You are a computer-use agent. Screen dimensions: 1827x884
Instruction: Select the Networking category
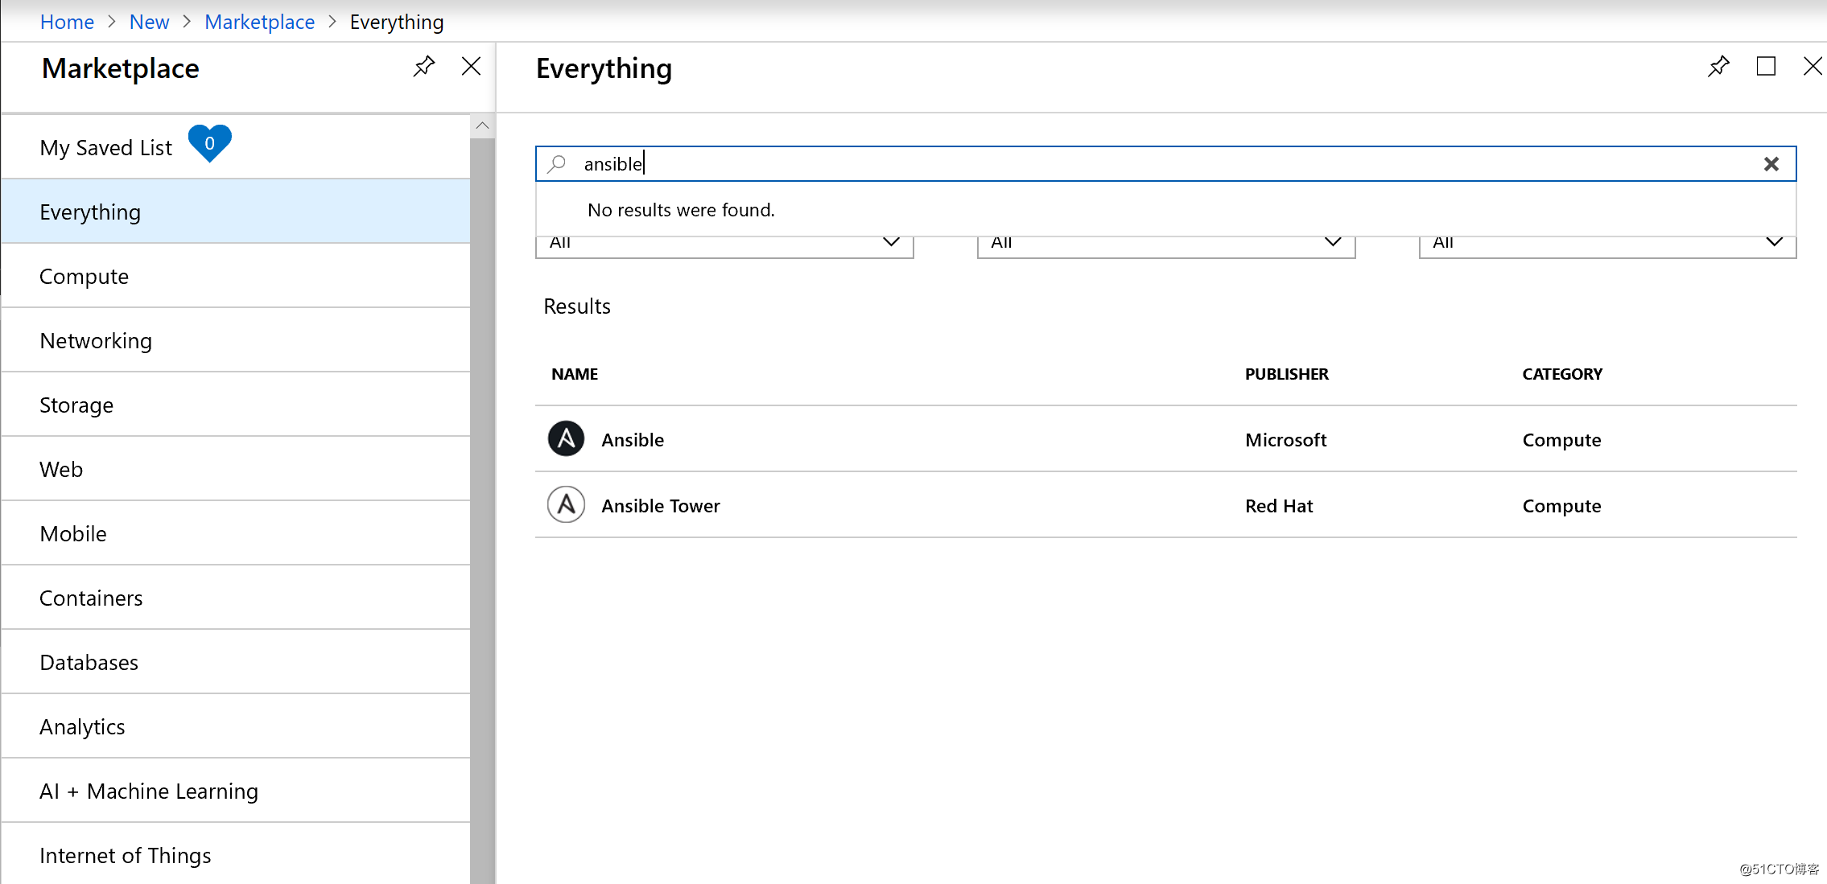236,340
